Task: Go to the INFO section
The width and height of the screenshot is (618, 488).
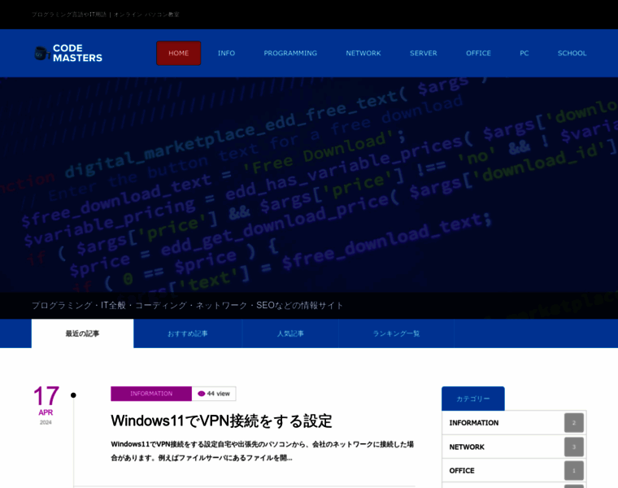Action: 226,53
